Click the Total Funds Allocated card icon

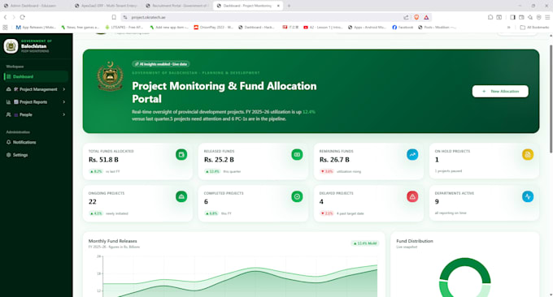(181, 154)
